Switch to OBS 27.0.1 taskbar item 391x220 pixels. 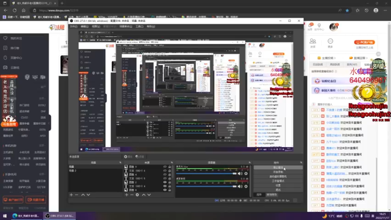click(x=60, y=216)
